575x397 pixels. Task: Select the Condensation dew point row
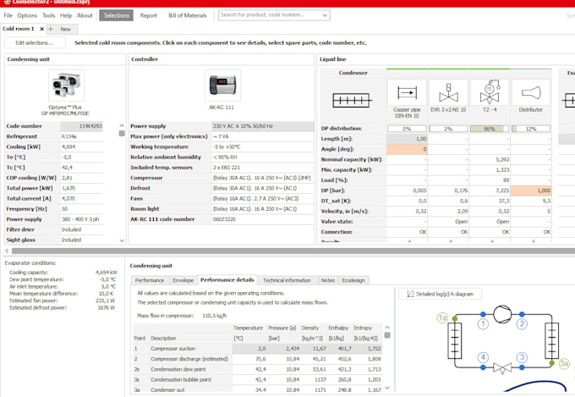tap(257, 369)
